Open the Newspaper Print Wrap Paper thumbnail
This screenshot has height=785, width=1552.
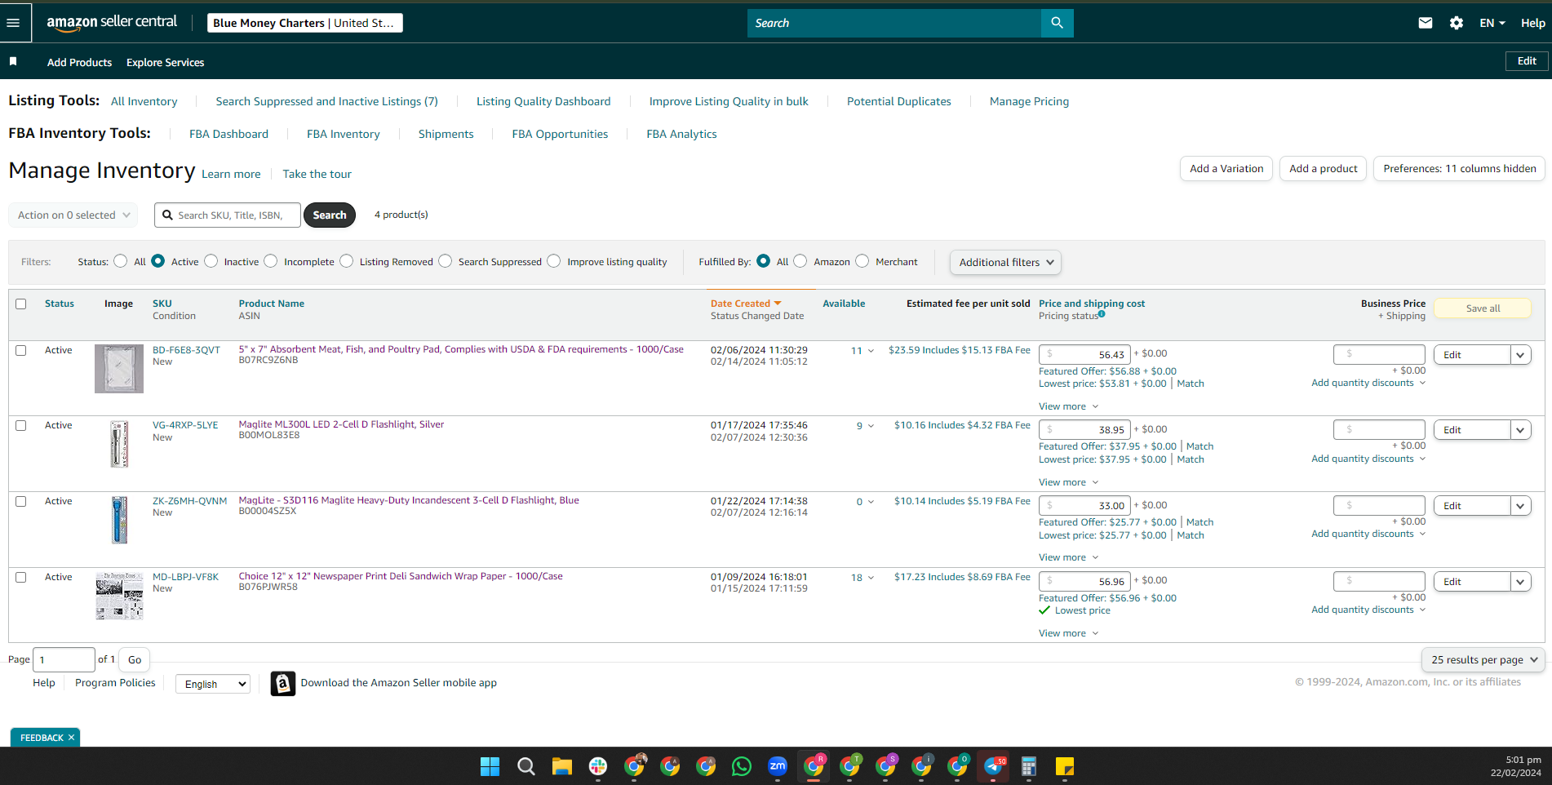[x=119, y=596]
